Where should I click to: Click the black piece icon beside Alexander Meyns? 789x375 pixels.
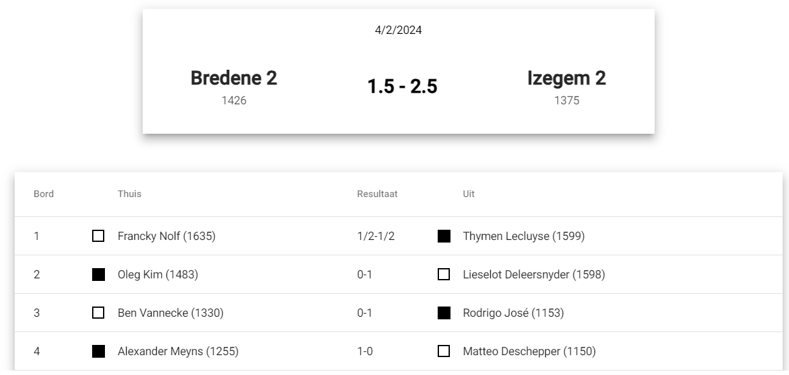(x=98, y=351)
